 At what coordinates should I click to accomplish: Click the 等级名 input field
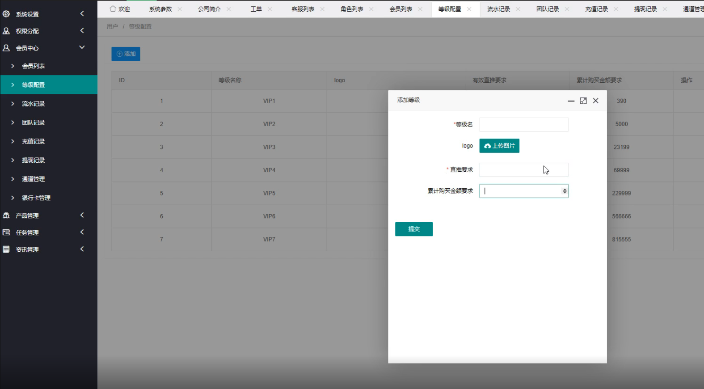click(523, 125)
